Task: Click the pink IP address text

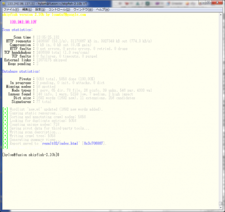Action: point(23,22)
